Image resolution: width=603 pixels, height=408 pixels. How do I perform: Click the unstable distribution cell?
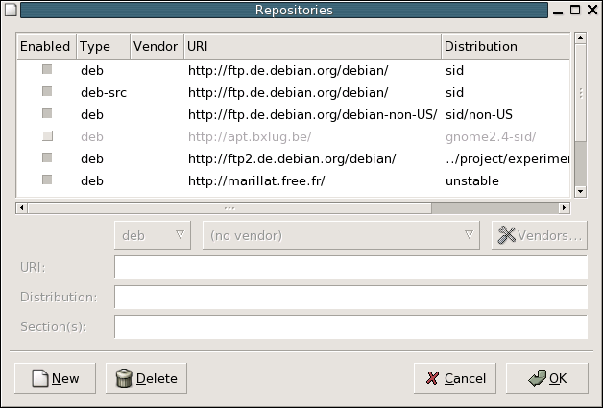point(472,180)
